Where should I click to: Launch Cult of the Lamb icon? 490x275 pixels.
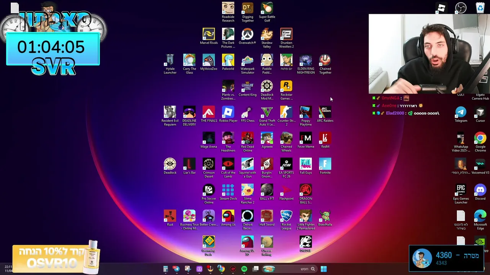(228, 168)
